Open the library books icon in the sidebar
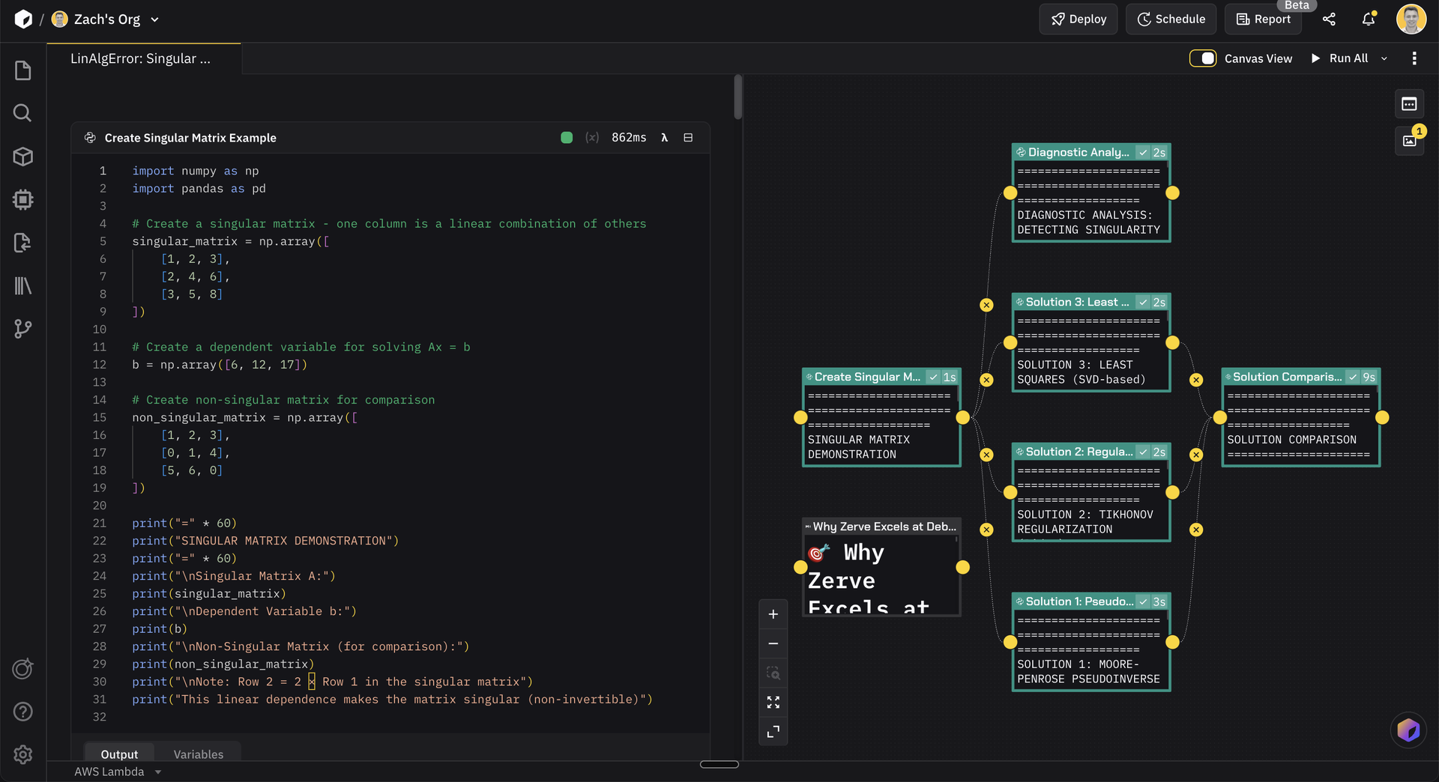This screenshot has width=1439, height=782. tap(22, 285)
